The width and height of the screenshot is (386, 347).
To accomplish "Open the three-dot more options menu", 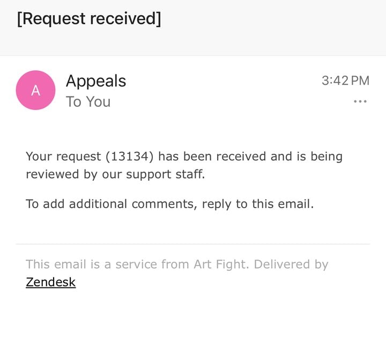I will [x=360, y=101].
